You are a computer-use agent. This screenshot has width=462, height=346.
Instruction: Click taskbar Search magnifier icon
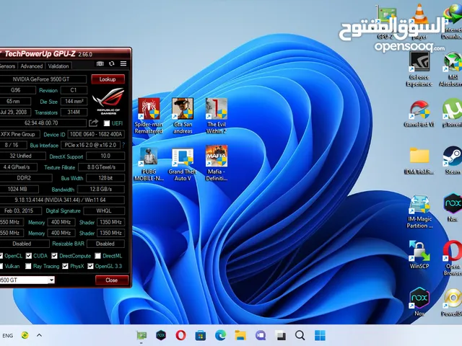pyautogui.click(x=300, y=335)
